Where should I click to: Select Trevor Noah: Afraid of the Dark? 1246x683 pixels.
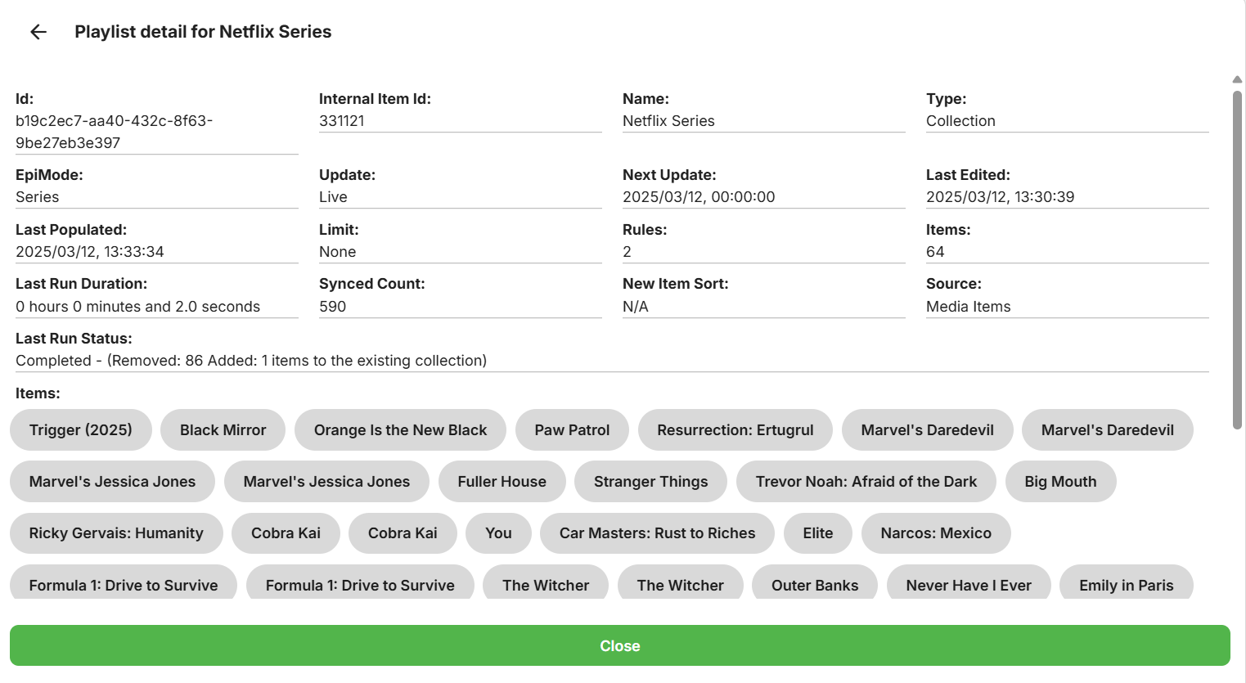pyautogui.click(x=866, y=482)
